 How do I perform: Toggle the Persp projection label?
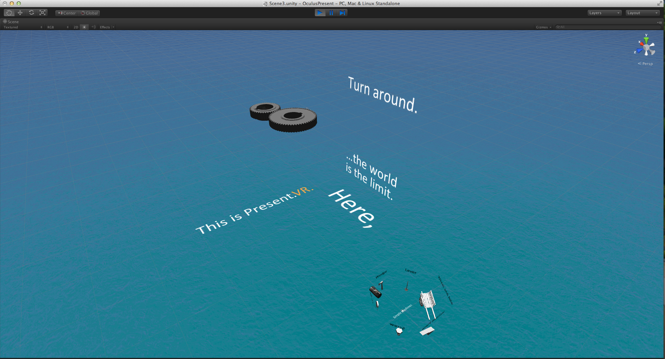click(x=645, y=64)
